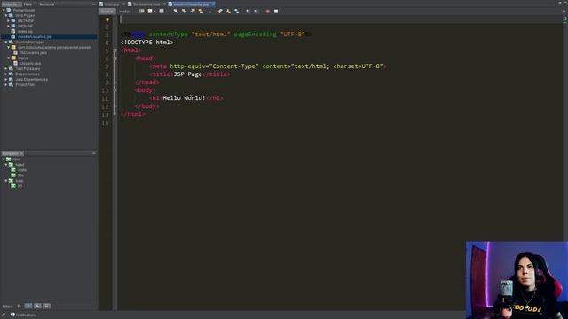
Task: Click the red Start Macro Recording icon
Action: (268, 12)
